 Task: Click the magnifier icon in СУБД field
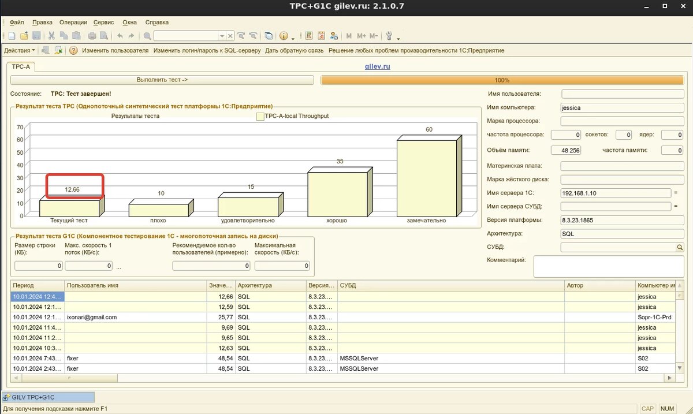tap(680, 247)
